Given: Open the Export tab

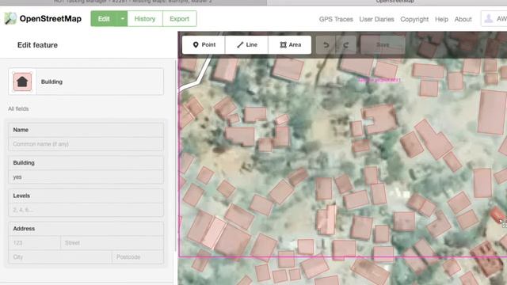Looking at the screenshot, I should pos(180,19).
